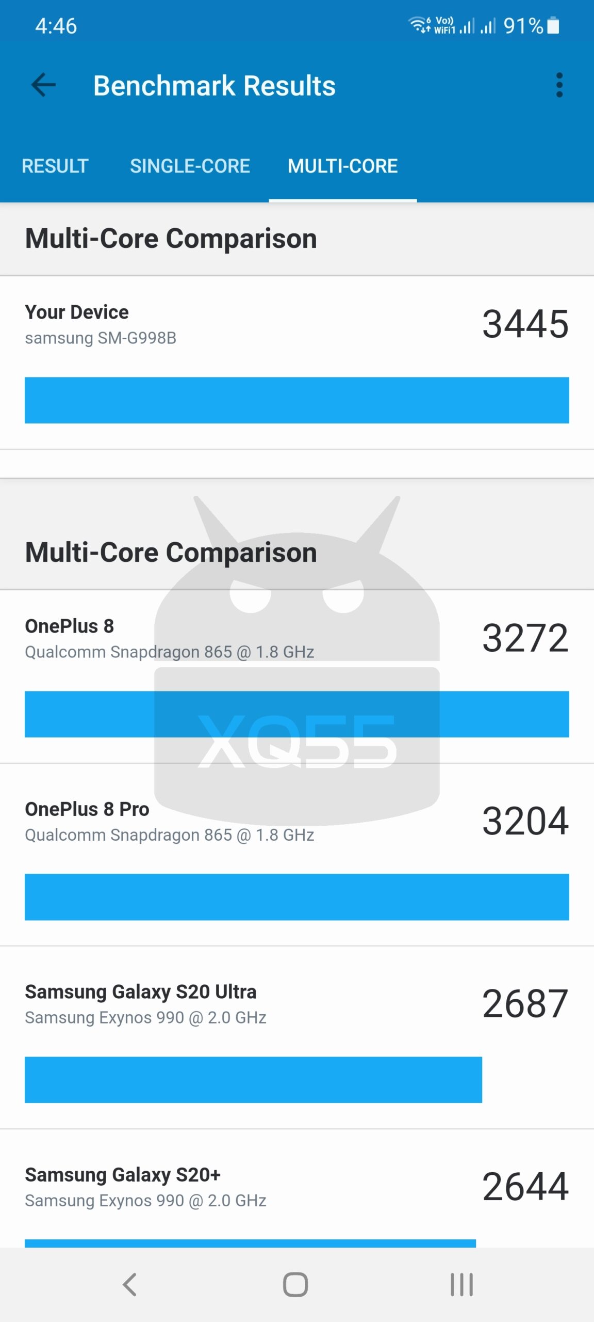This screenshot has width=594, height=1322.
Task: Tap the Android back navigation button
Action: 130,1284
